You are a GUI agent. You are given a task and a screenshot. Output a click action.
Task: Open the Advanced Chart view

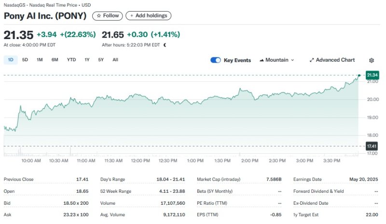pyautogui.click(x=332, y=60)
